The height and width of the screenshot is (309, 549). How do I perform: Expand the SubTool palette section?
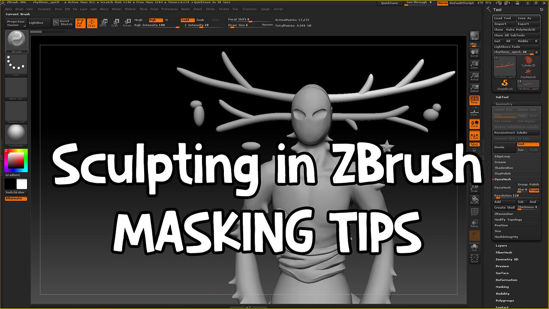tap(502, 97)
